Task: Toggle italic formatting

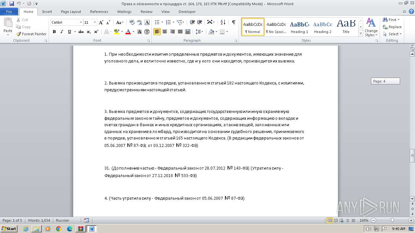Action: click(62, 32)
